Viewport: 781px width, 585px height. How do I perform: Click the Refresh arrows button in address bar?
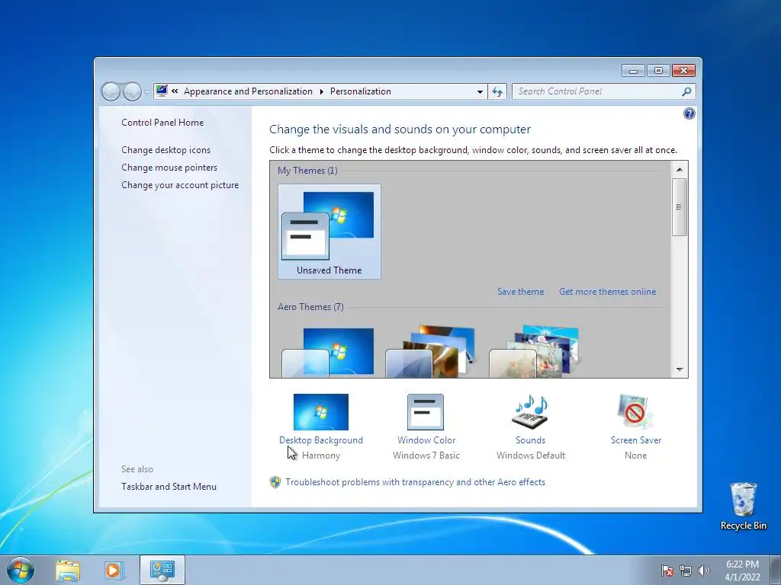click(x=497, y=91)
